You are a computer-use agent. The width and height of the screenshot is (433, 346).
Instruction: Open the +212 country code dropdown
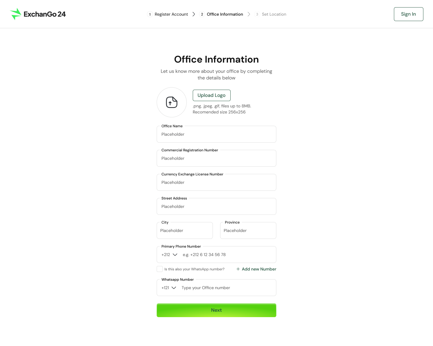coord(169,255)
